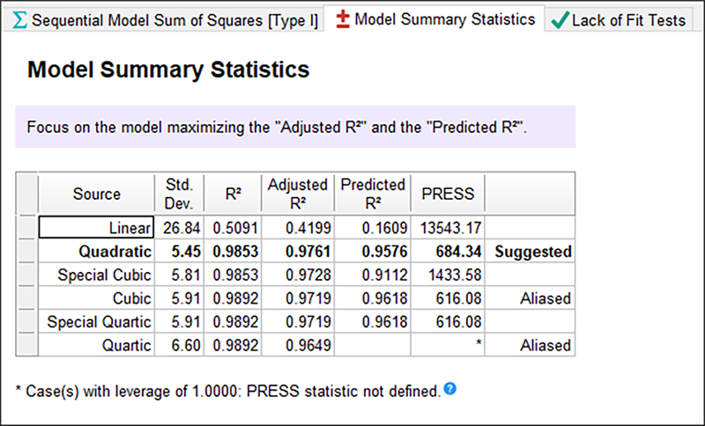Select the Aliased cell in the Cubic row
Viewport: 705px width, 426px height.
(x=532, y=298)
